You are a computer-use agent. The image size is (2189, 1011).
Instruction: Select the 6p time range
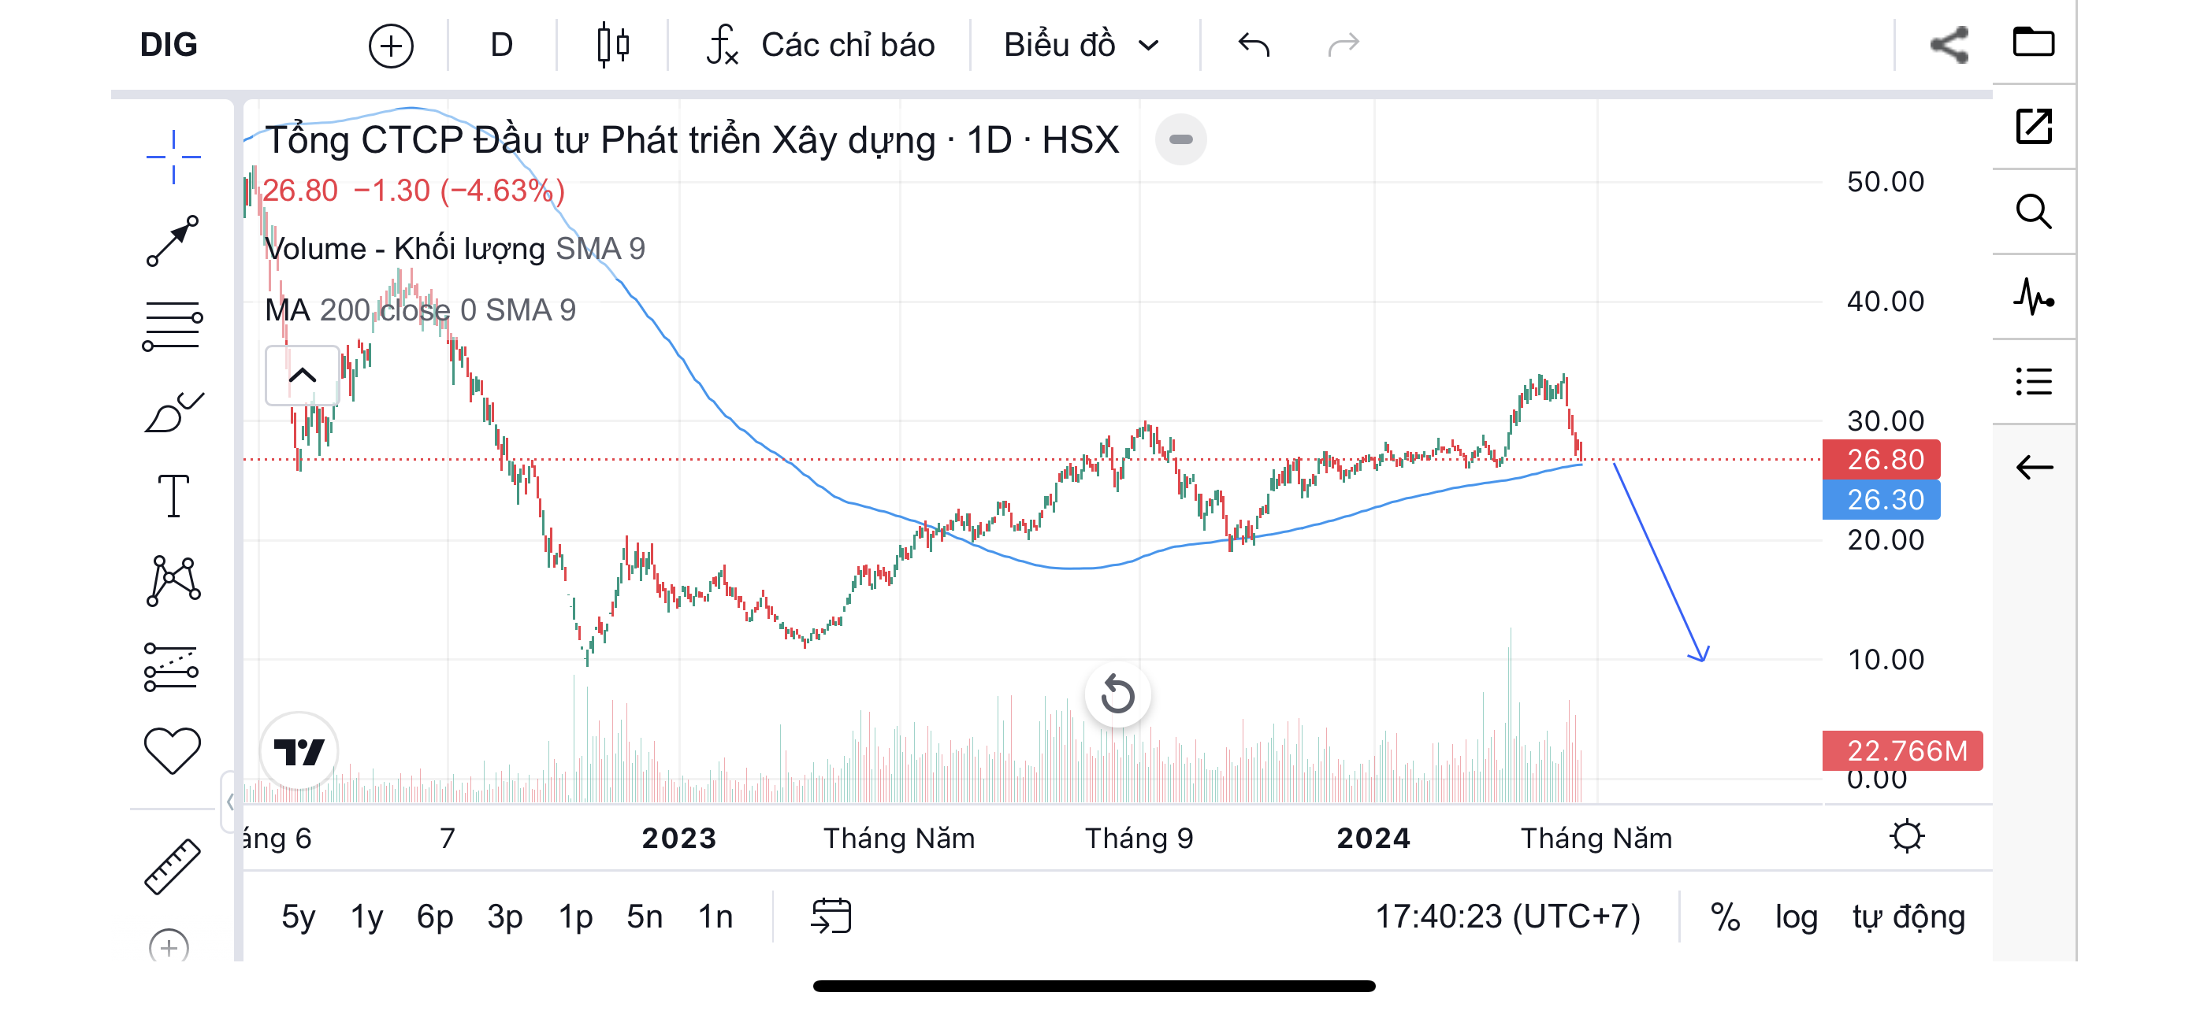(434, 917)
